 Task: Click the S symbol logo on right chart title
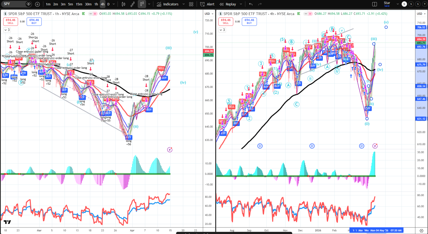pos(221,14)
